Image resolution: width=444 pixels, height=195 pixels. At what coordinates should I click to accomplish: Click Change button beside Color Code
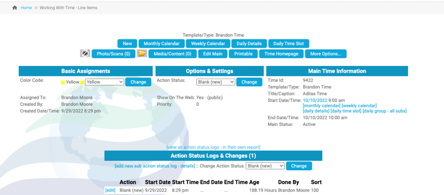tap(138, 82)
